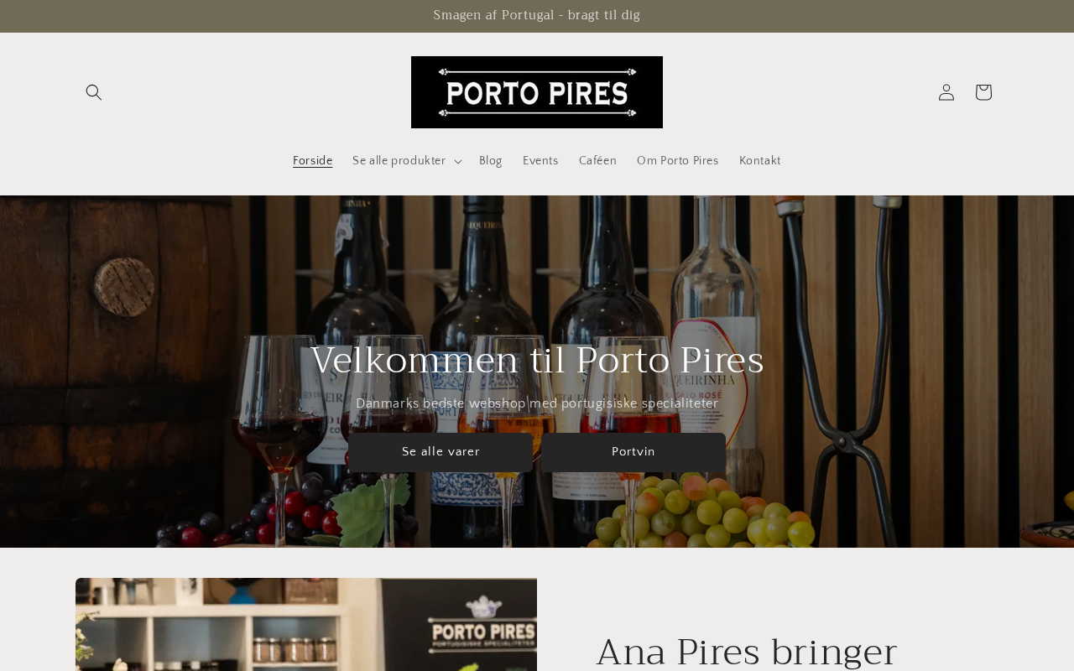Click the account login person icon

coord(946,92)
